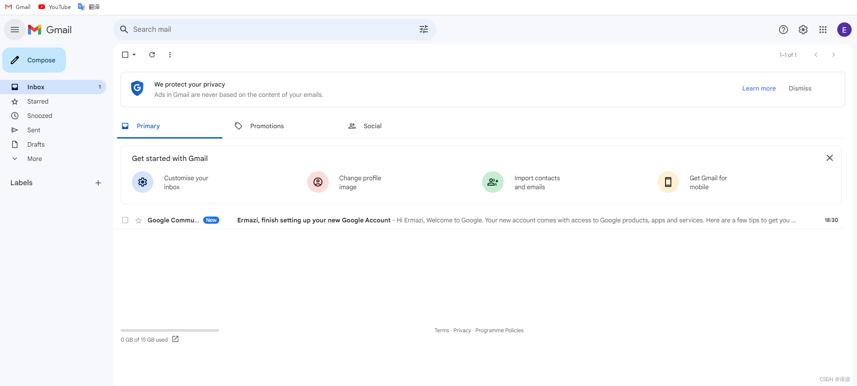857x386 pixels.
Task: Toggle the select all emails checkbox
Action: 125,55
